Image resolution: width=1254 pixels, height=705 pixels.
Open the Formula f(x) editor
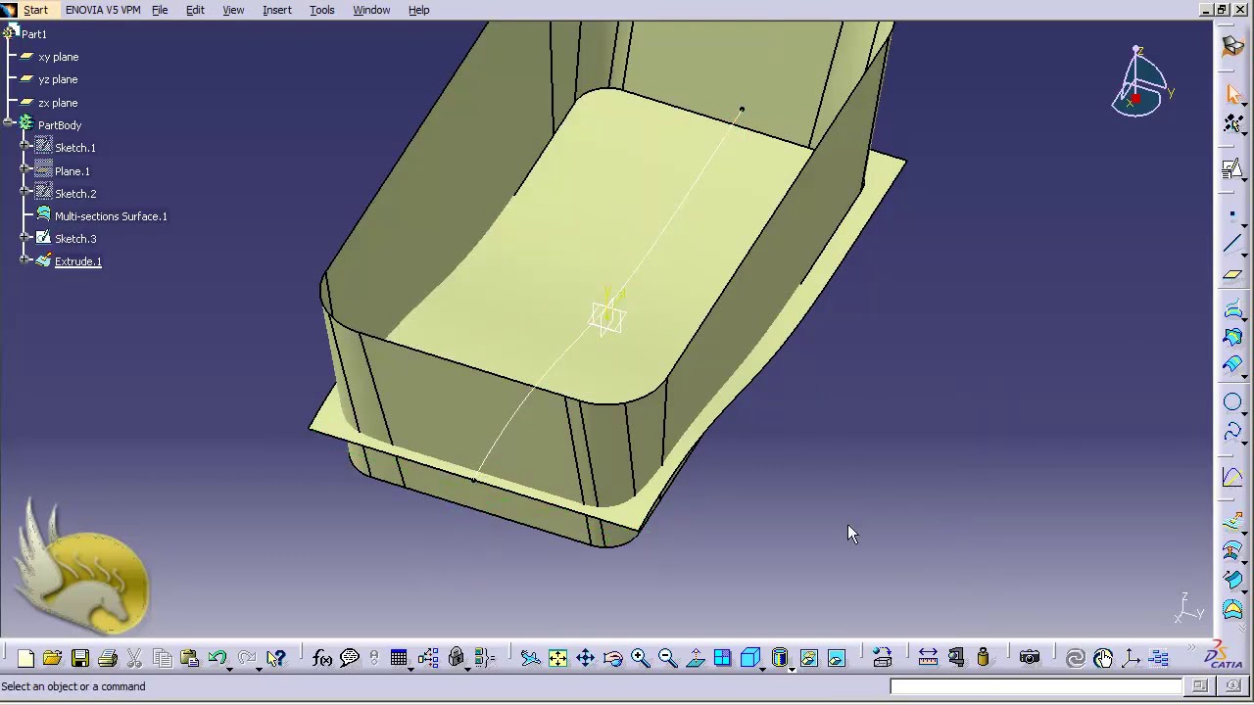(322, 659)
